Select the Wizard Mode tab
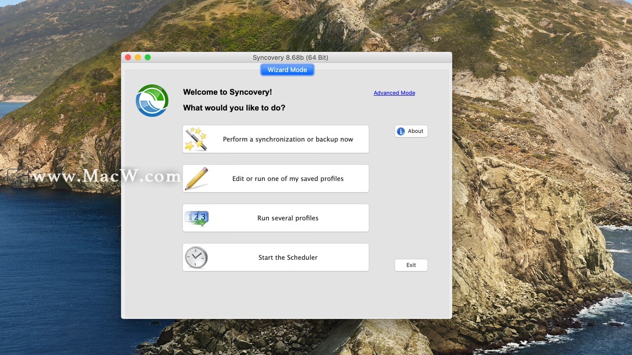 [x=287, y=70]
